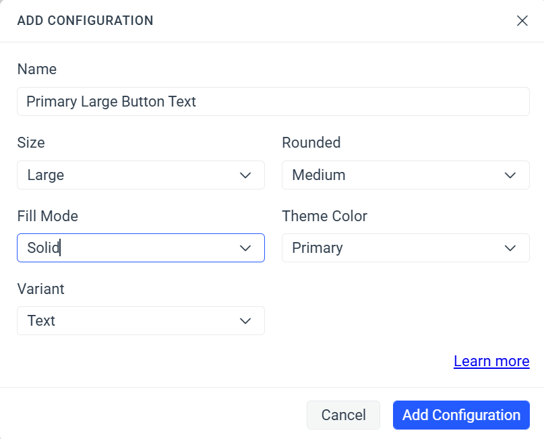Click the Fill Mode dropdown chevron

click(x=245, y=247)
